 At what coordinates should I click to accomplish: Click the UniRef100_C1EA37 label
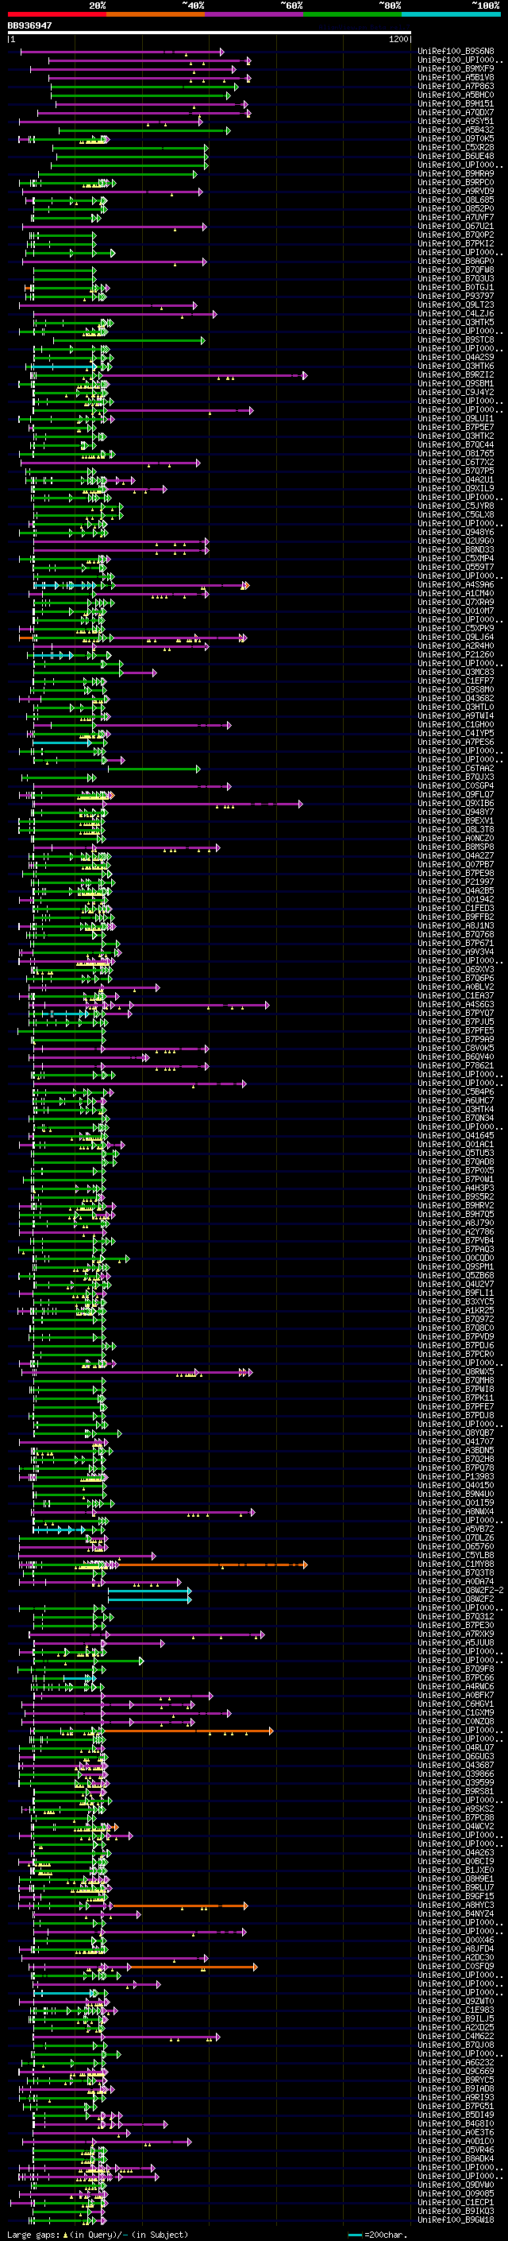tap(456, 996)
